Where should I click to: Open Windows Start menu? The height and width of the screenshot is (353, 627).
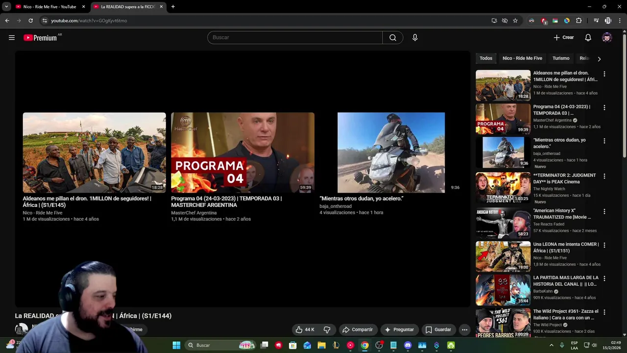tap(176, 345)
